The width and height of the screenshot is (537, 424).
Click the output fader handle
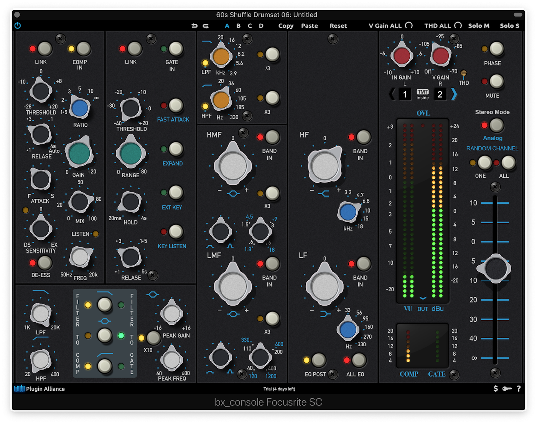tap(495, 268)
